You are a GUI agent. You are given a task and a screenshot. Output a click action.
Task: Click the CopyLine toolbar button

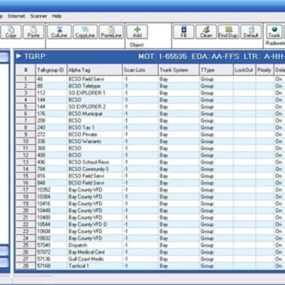(x=85, y=32)
